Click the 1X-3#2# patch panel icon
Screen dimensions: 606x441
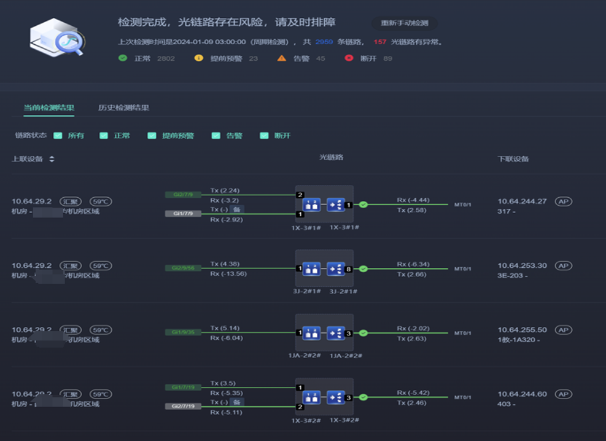click(312, 397)
